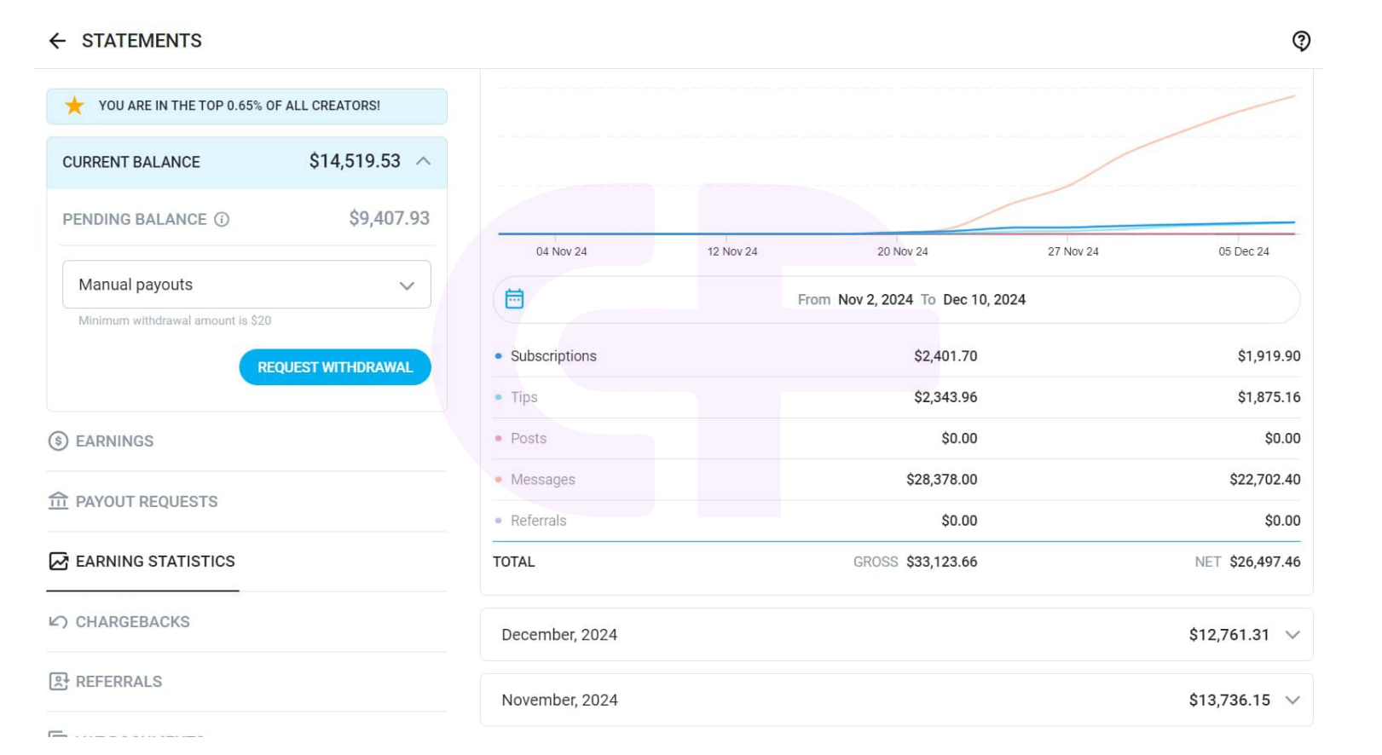Go back using the arrow beside STATEMENTS
Viewport: 1382px width, 755px height.
tap(57, 41)
